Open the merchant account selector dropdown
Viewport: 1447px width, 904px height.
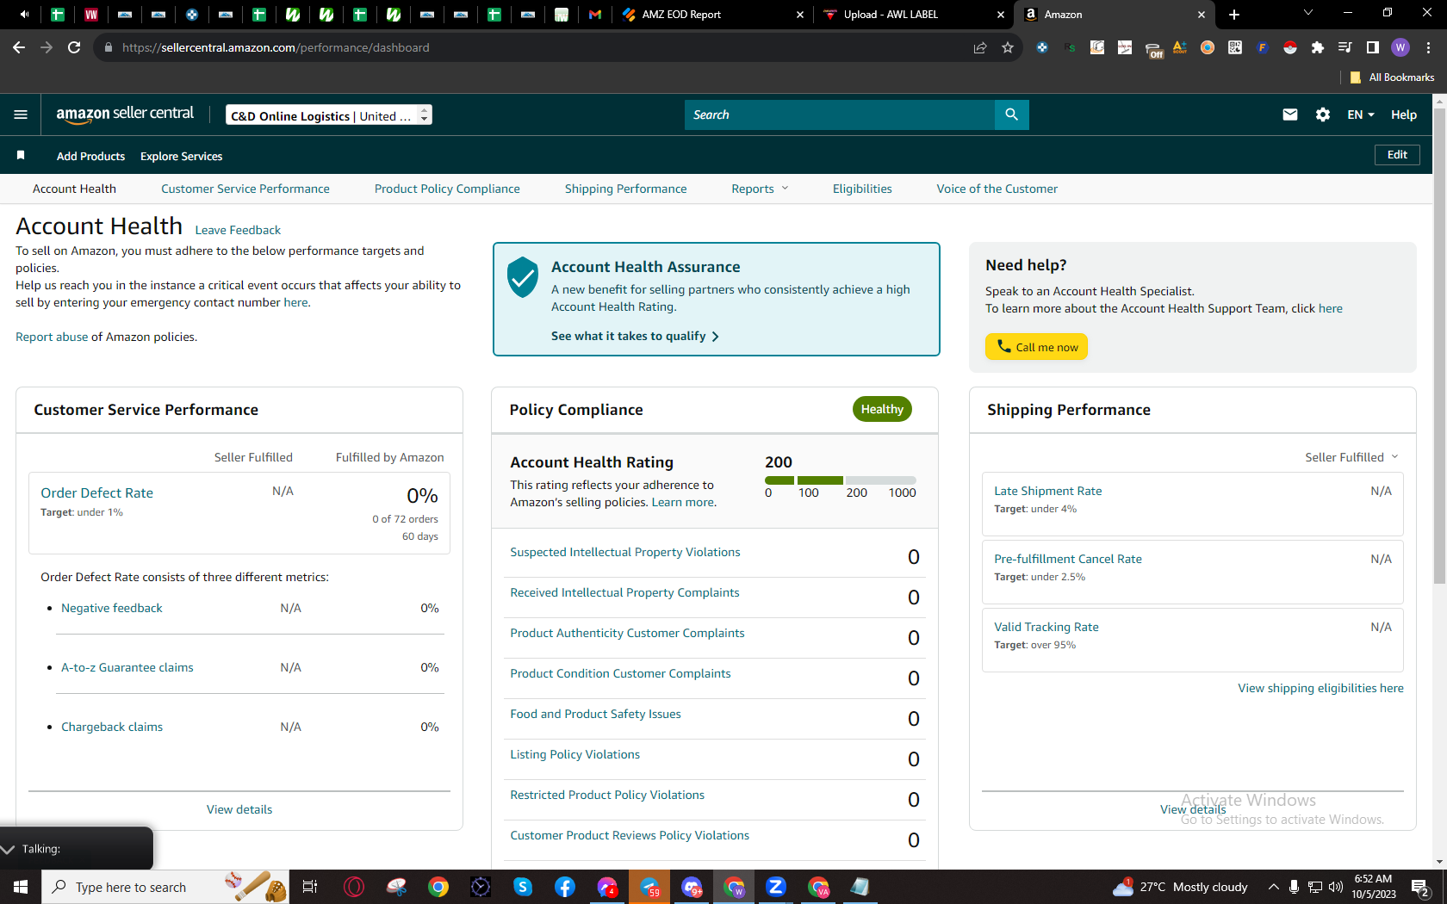(x=329, y=115)
